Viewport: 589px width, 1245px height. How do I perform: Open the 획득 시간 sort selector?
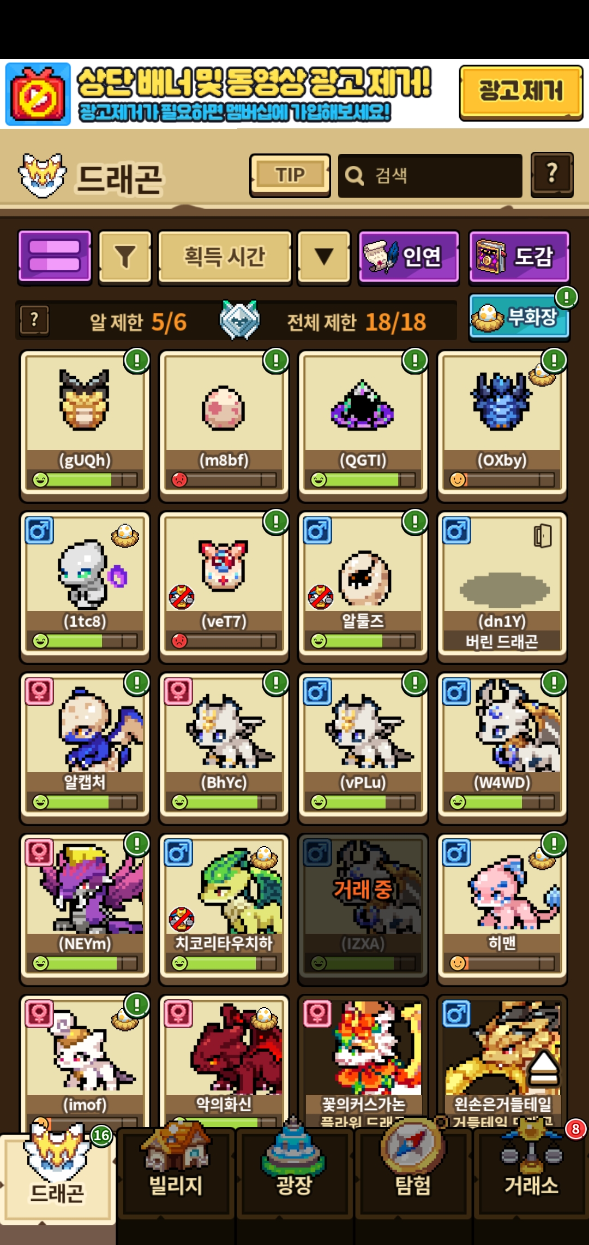coord(225,257)
